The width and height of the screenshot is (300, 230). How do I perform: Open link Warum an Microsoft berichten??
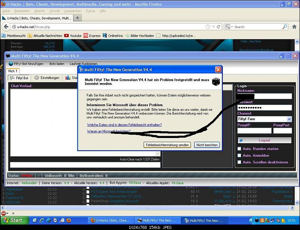tap(109, 131)
